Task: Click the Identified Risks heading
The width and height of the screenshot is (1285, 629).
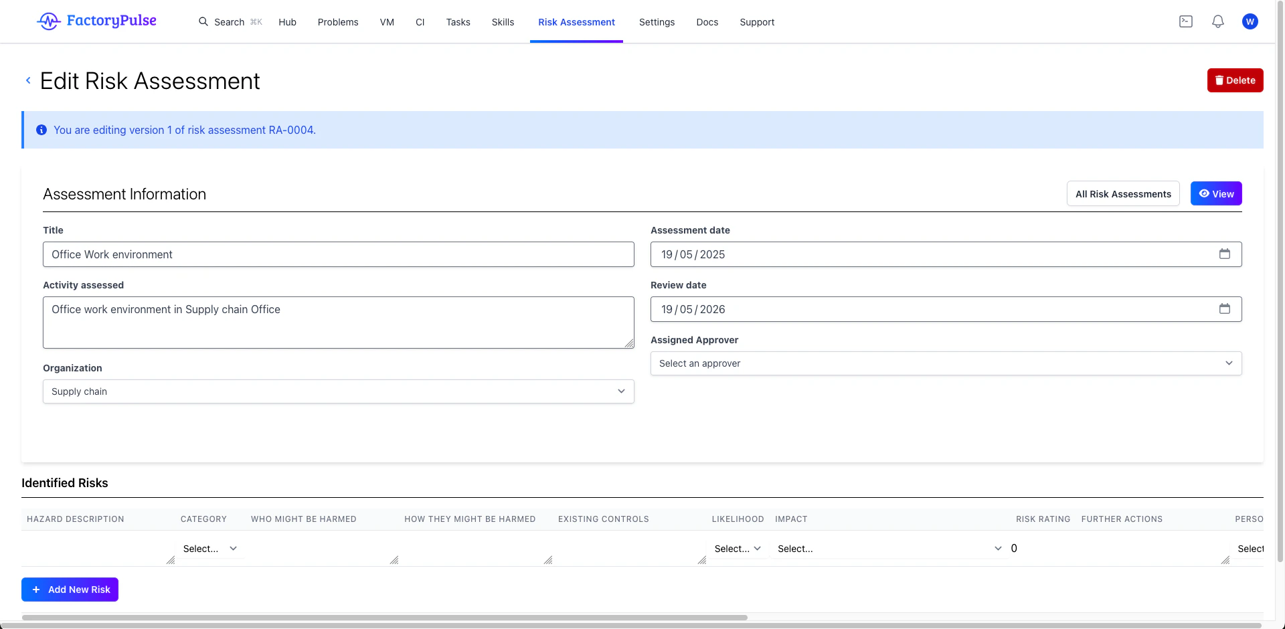Action: coord(64,483)
